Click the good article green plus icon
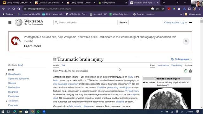The height and width of the screenshot is (114, 203). pos(186,71)
